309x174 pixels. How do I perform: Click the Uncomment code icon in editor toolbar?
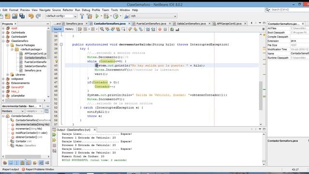tap(177, 29)
